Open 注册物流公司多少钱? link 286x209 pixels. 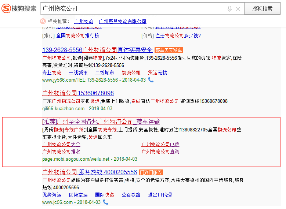click(178, 36)
